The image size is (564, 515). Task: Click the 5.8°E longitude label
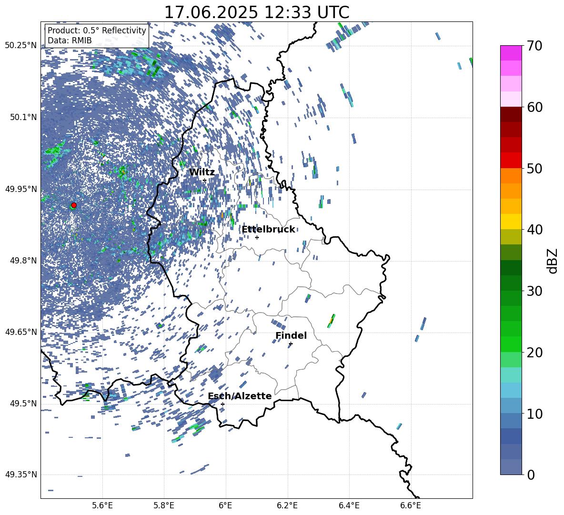[x=164, y=505]
